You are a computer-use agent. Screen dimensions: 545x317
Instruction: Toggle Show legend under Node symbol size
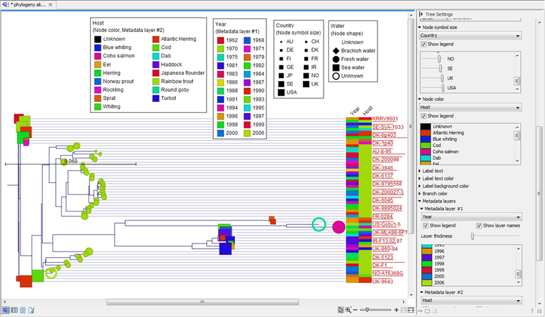424,44
